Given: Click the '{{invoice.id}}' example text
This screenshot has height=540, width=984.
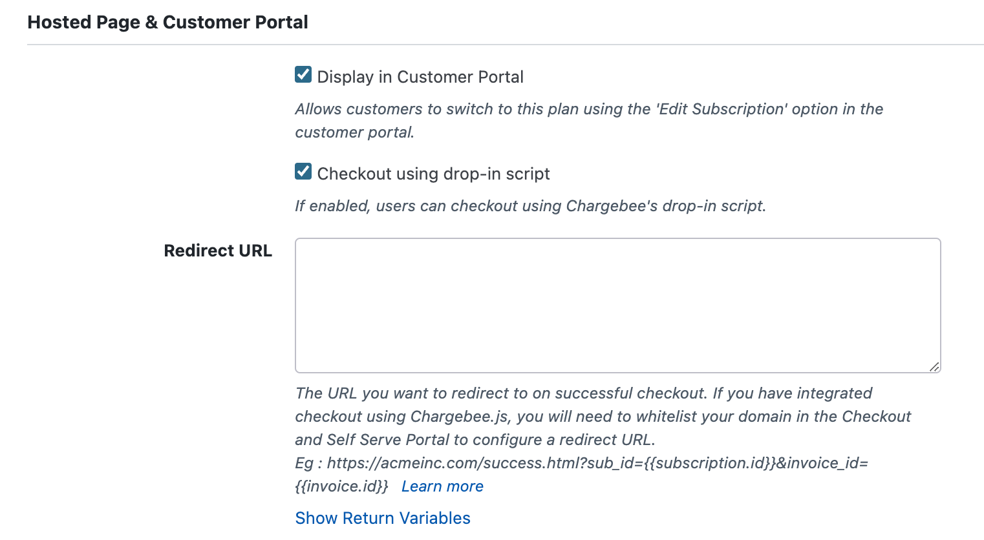Looking at the screenshot, I should [341, 486].
